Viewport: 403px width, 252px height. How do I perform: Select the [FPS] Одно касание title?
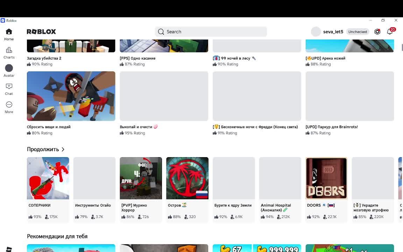[137, 58]
